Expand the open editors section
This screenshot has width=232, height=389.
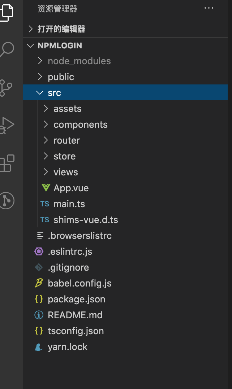point(61,29)
